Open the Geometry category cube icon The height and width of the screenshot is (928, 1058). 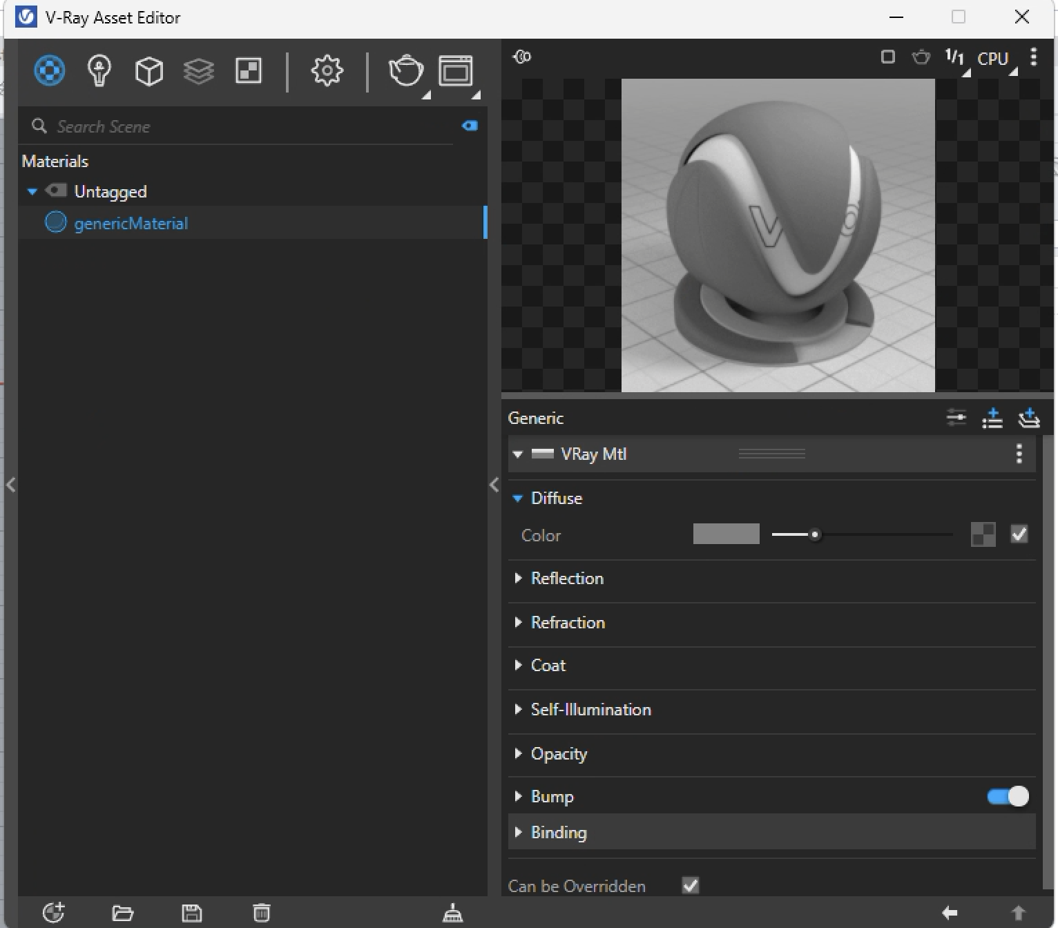[x=149, y=70]
